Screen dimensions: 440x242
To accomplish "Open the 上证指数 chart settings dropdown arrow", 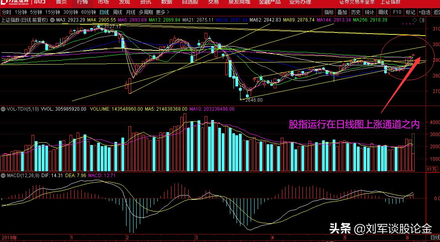I will 52,20.
